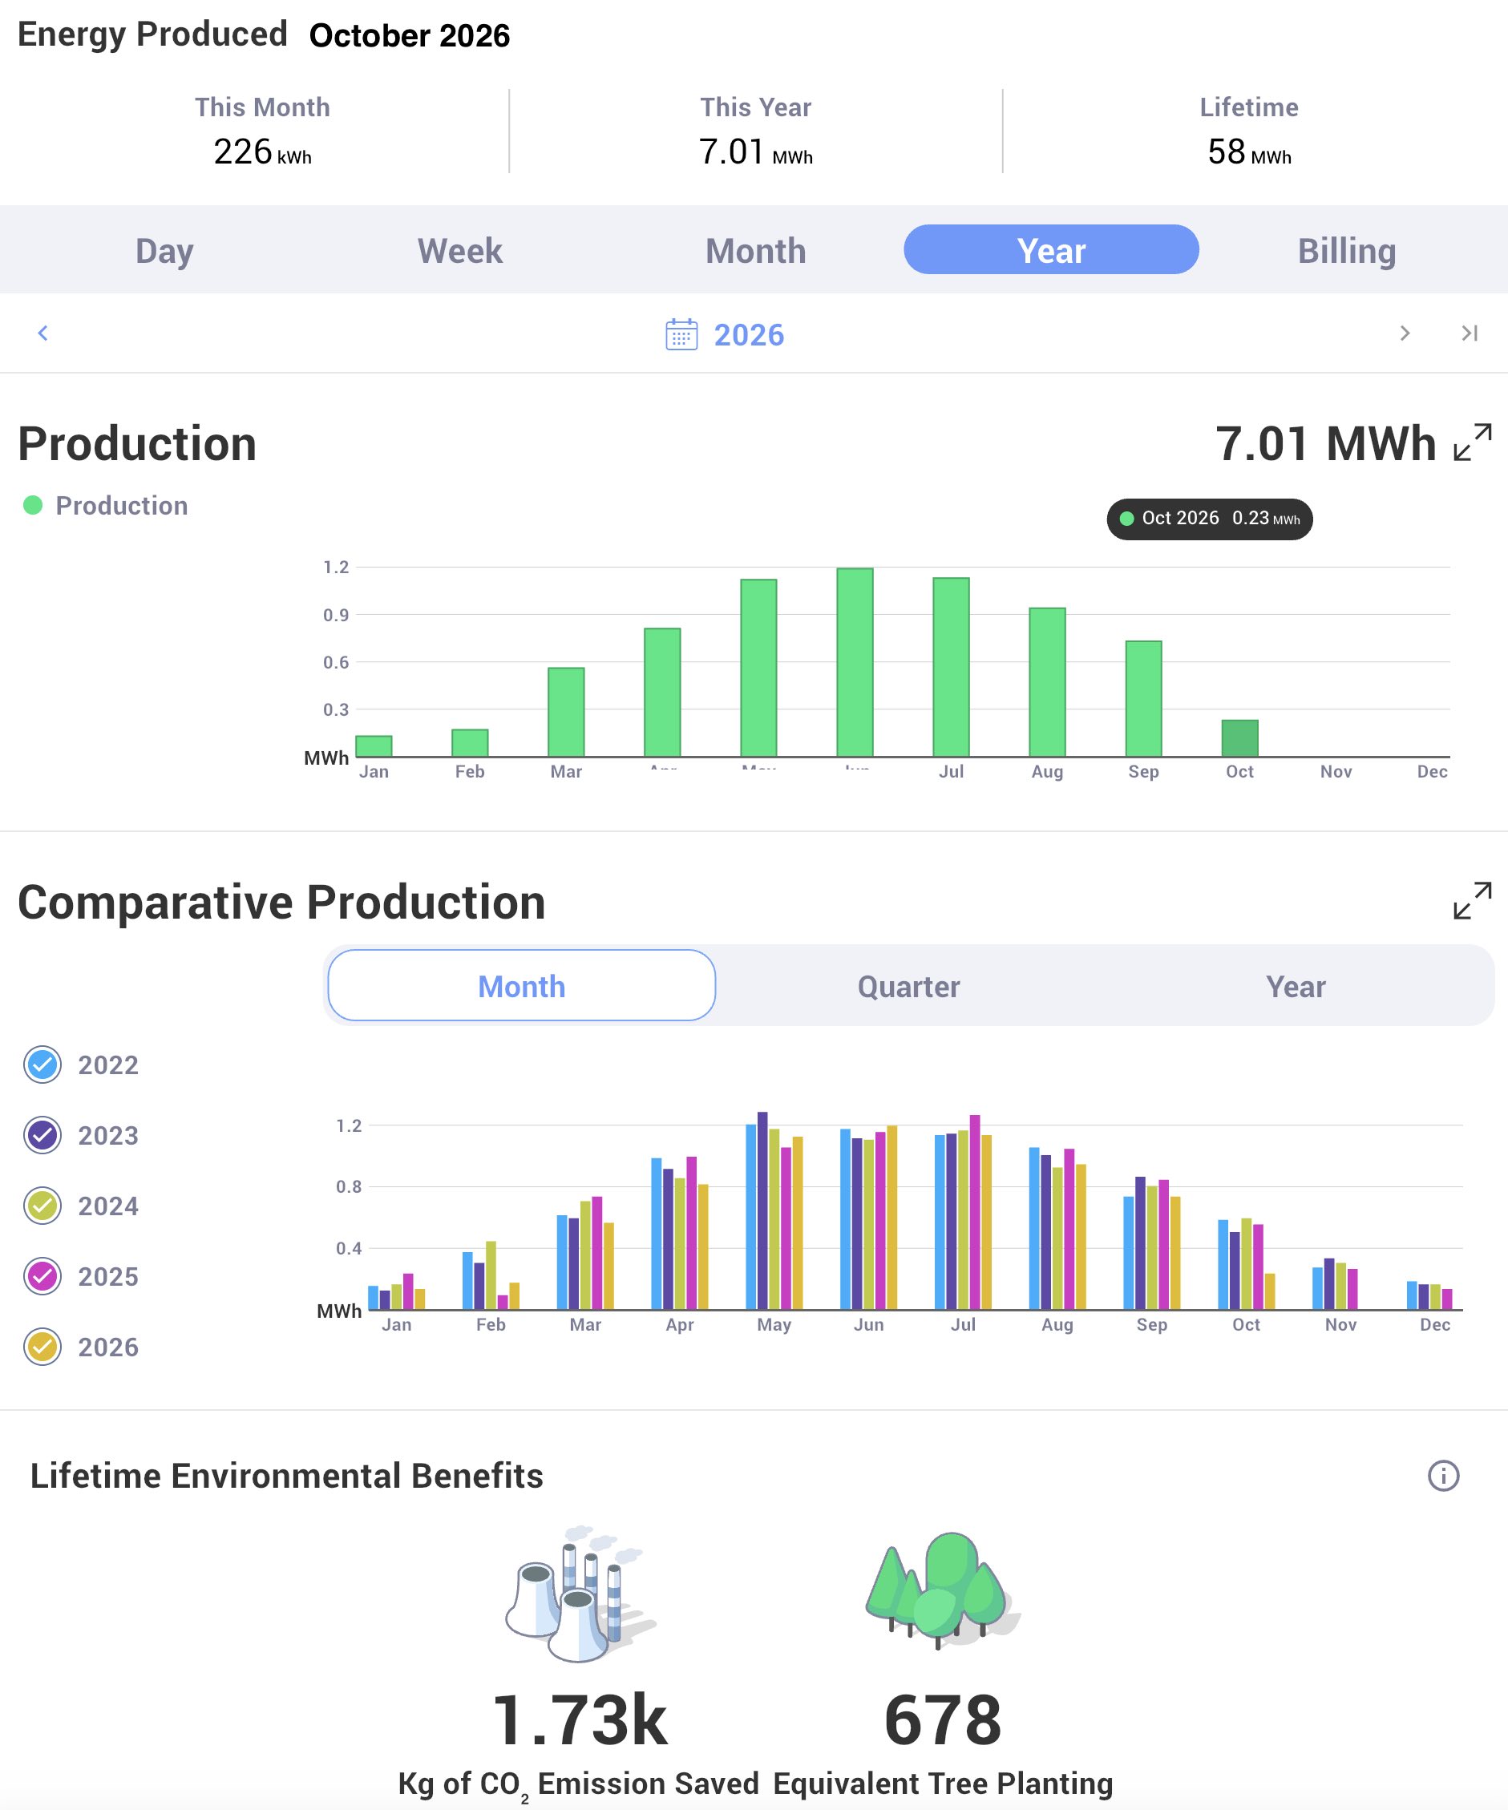This screenshot has width=1508, height=1810.
Task: Switch to the Month period tab
Action: tap(755, 251)
